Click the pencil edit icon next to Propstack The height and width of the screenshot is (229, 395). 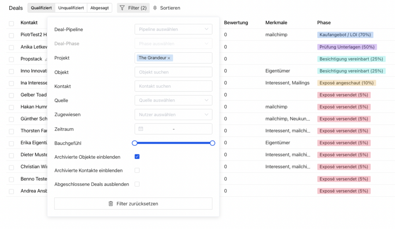[46, 59]
